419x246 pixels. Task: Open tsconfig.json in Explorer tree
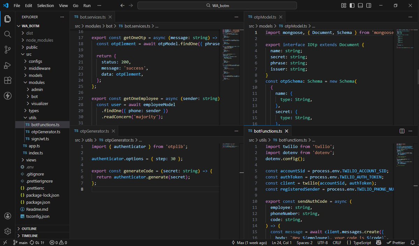[42, 216]
